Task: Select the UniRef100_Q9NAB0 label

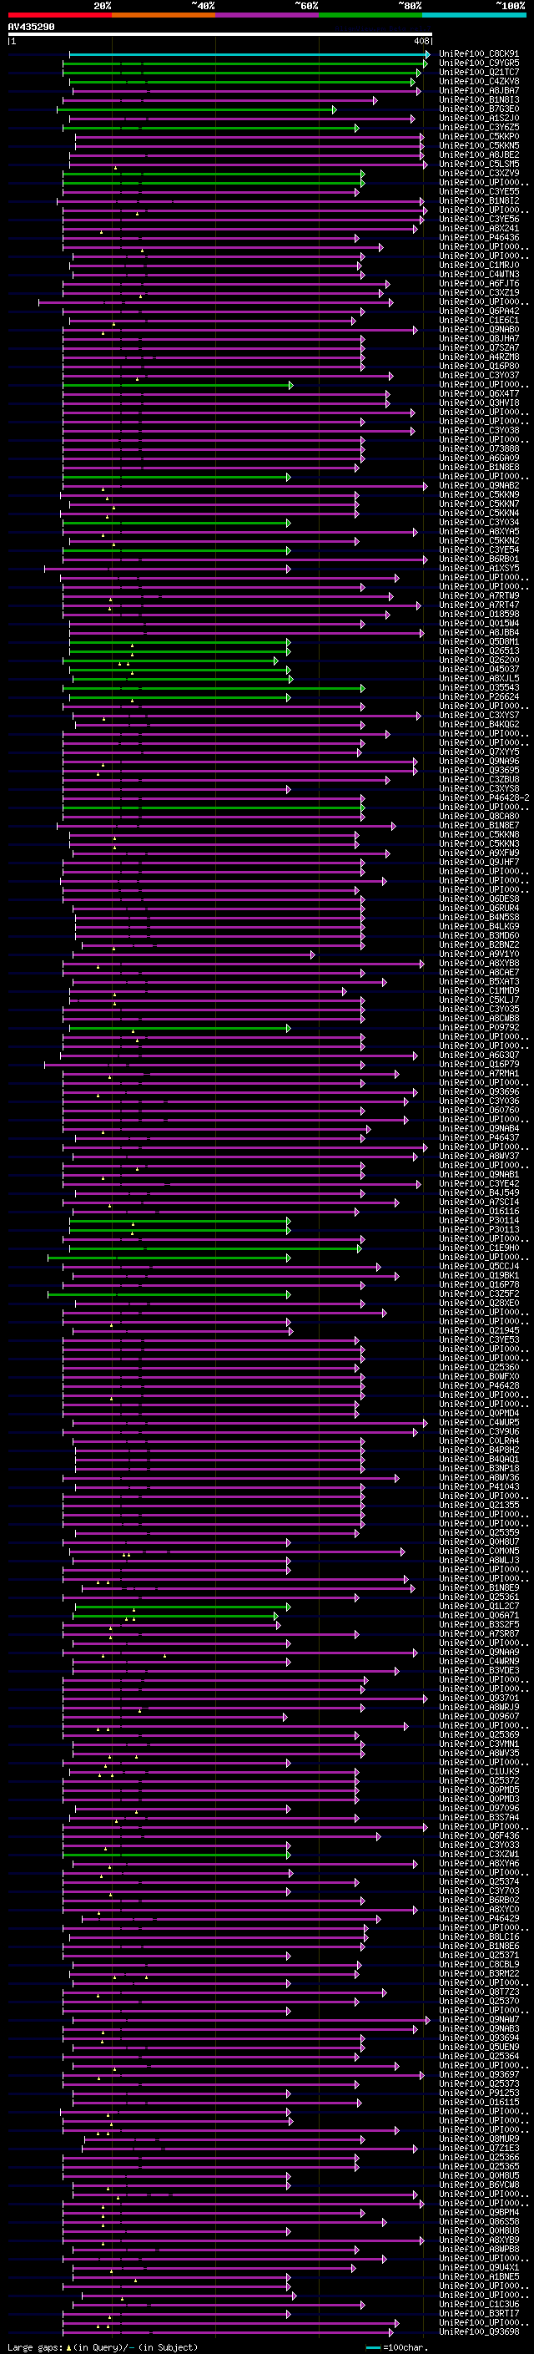Action: point(479,330)
